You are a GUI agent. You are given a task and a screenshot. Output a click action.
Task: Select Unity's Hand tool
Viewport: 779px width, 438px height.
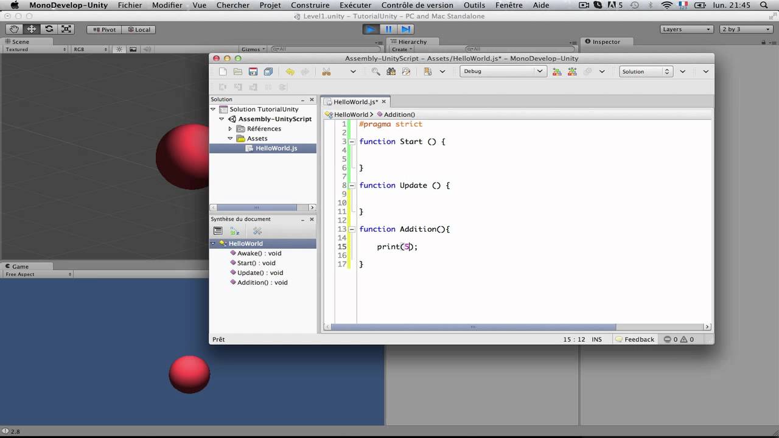click(x=14, y=29)
